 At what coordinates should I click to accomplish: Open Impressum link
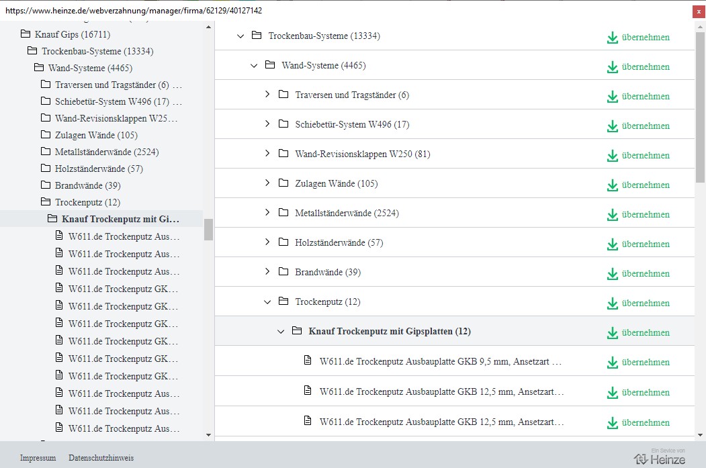(38, 458)
